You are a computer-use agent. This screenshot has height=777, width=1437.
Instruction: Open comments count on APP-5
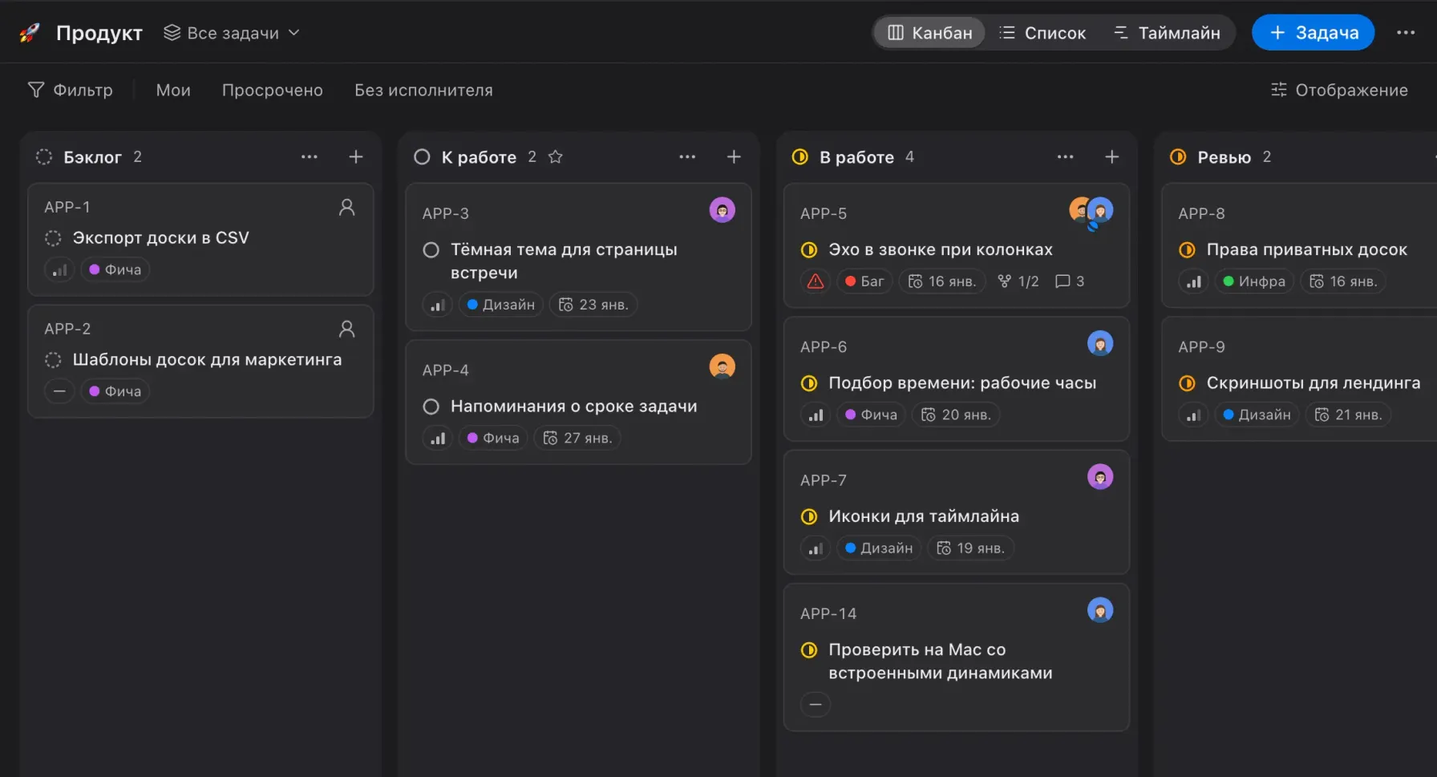click(1070, 281)
